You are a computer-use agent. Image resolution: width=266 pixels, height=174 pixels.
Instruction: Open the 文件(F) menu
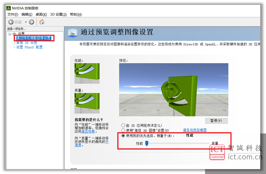coord(13,14)
